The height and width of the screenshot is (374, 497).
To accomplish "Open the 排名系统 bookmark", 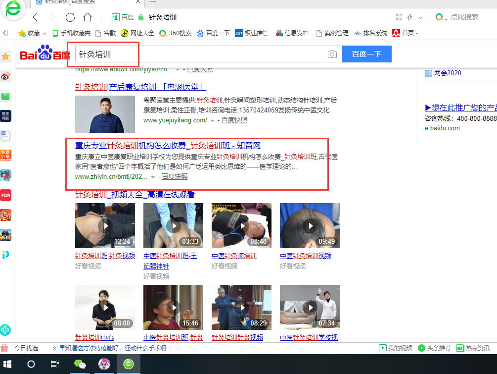I will [x=371, y=33].
